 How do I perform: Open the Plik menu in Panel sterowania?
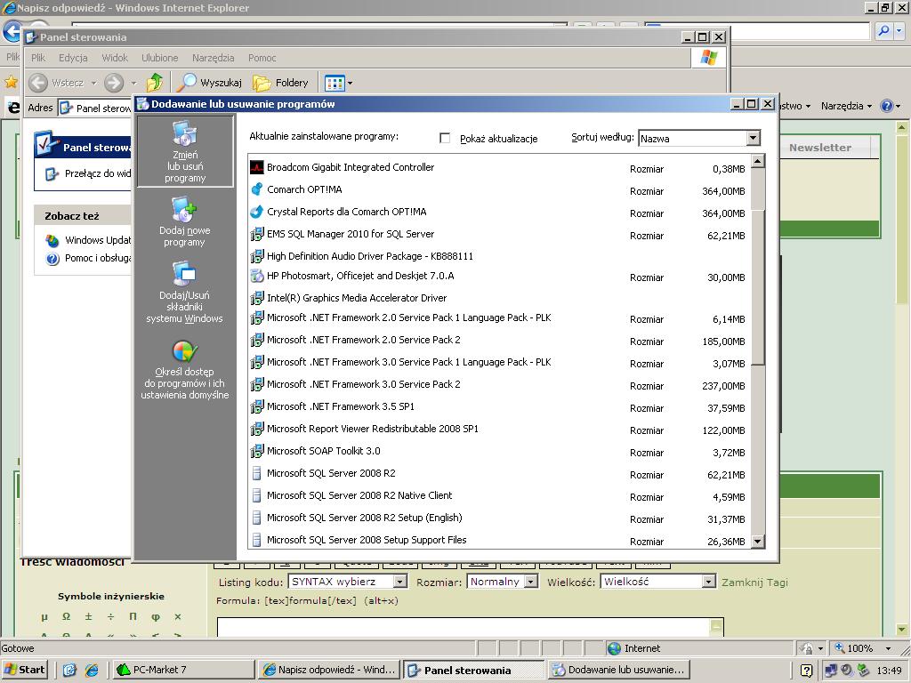tap(38, 58)
